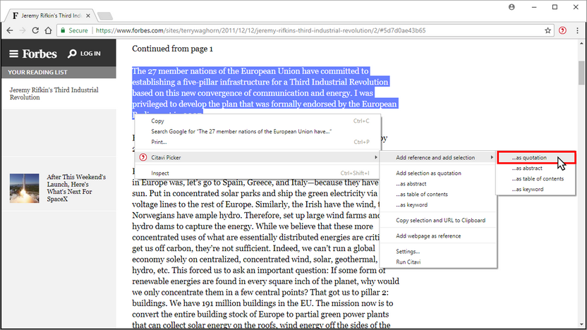Image resolution: width=587 pixels, height=330 pixels.
Task: Click the scrollbar up arrow
Action: tap(581, 44)
